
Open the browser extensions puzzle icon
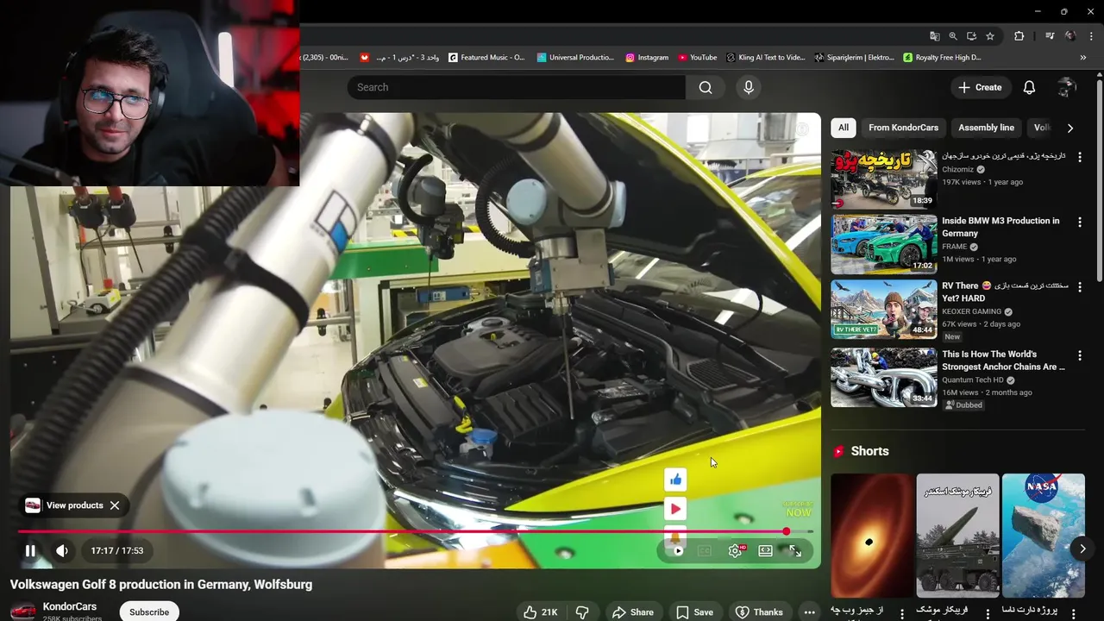click(1019, 36)
